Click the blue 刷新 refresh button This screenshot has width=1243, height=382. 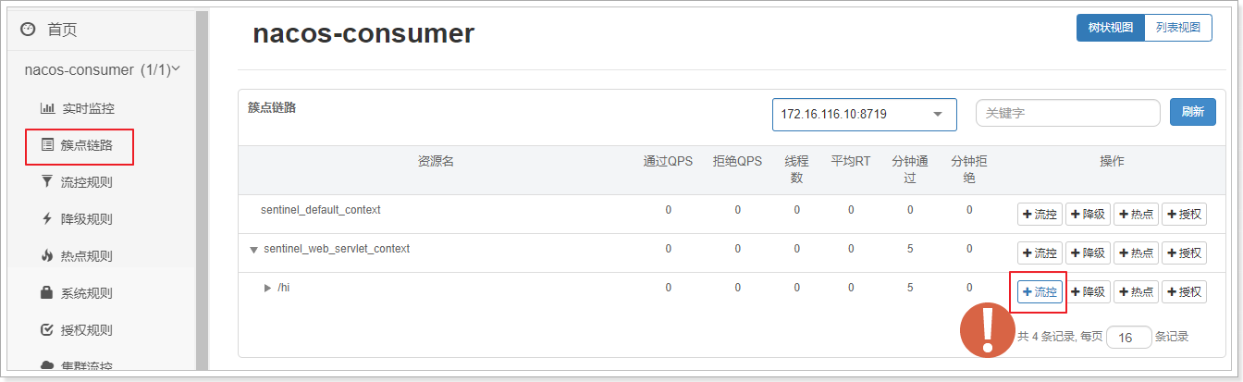[1192, 112]
